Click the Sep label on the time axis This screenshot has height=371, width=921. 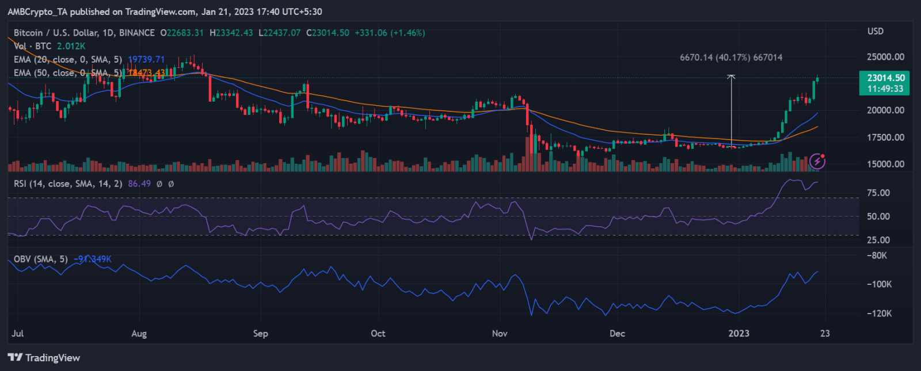point(261,334)
